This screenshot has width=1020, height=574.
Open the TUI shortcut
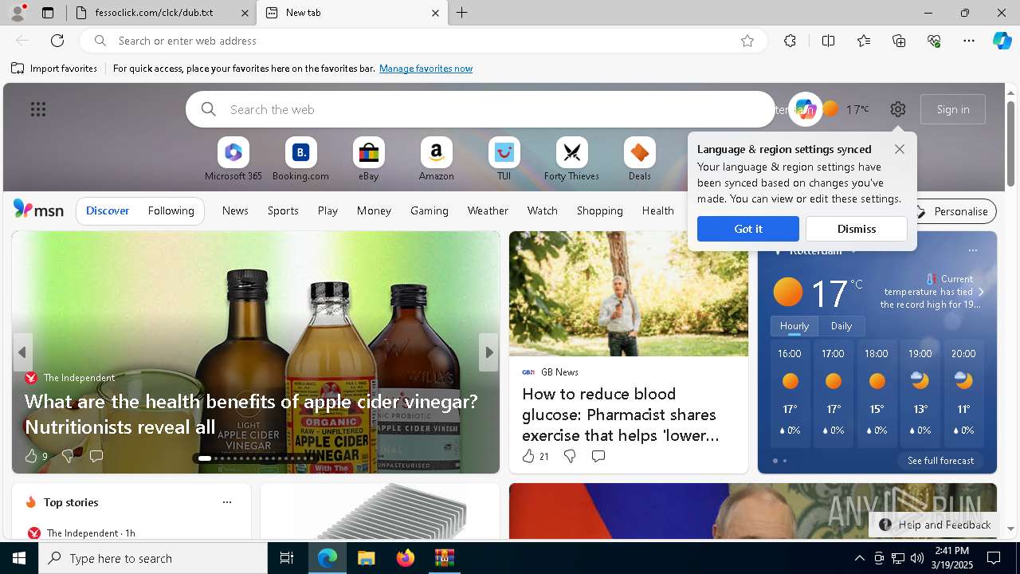point(504,159)
